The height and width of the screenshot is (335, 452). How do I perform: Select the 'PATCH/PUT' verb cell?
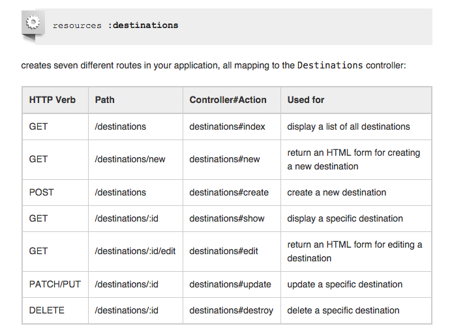coord(55,285)
